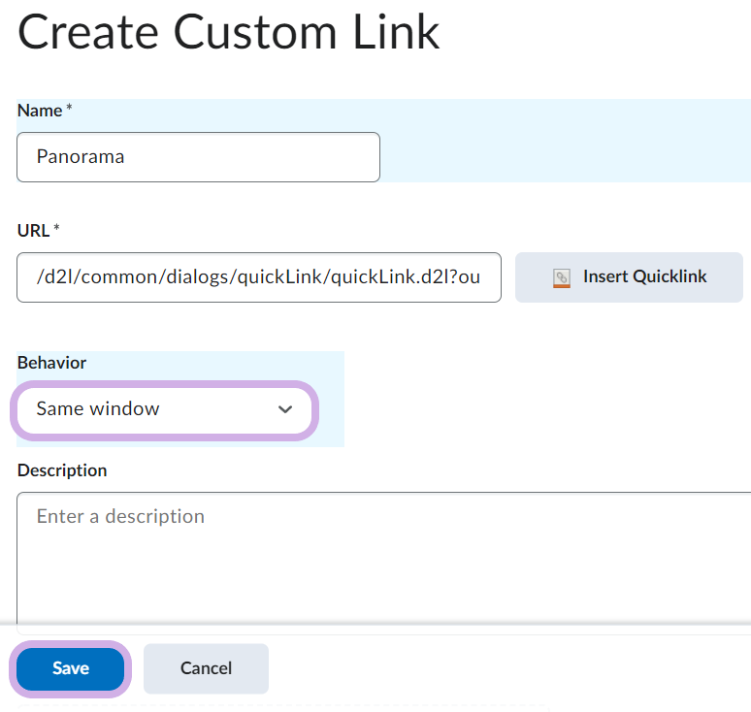Image resolution: width=751 pixels, height=712 pixels.
Task: Open the Behavior dropdown
Action: click(164, 409)
